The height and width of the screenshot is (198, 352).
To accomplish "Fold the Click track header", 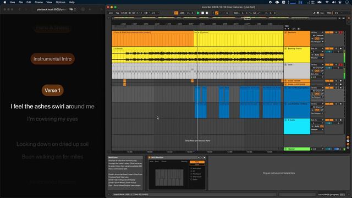I will [285, 65].
